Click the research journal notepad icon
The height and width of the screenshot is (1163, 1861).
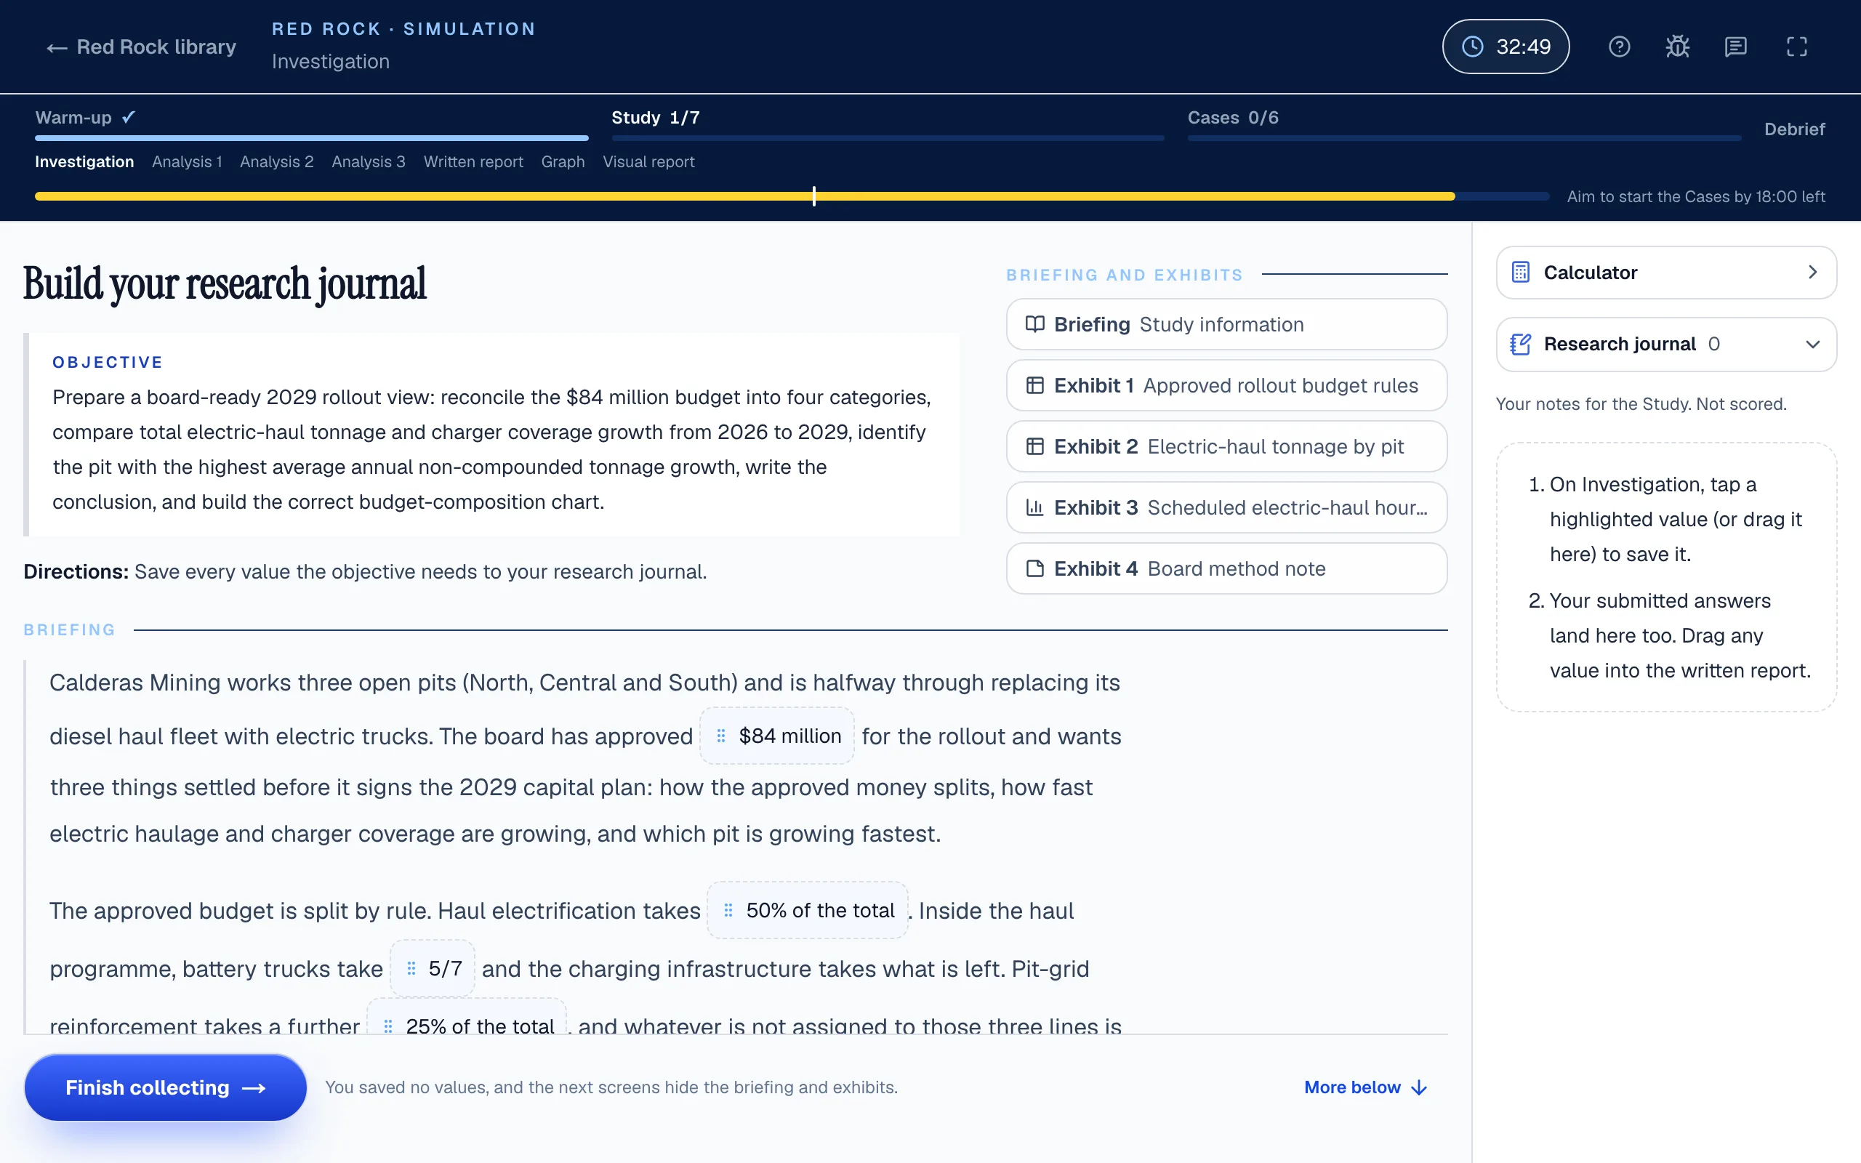[1520, 344]
